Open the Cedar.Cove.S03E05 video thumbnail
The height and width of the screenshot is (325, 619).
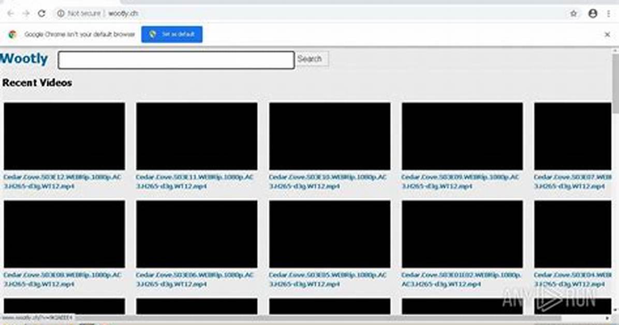[330, 234]
